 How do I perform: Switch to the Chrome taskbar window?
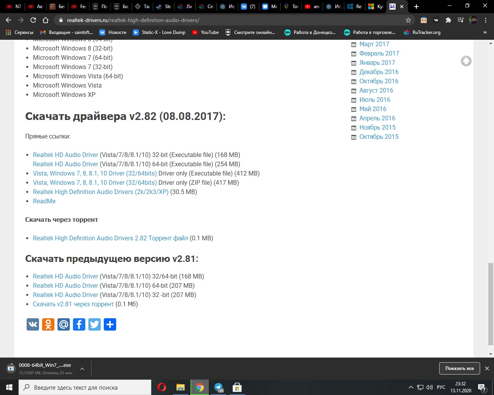(x=200, y=387)
